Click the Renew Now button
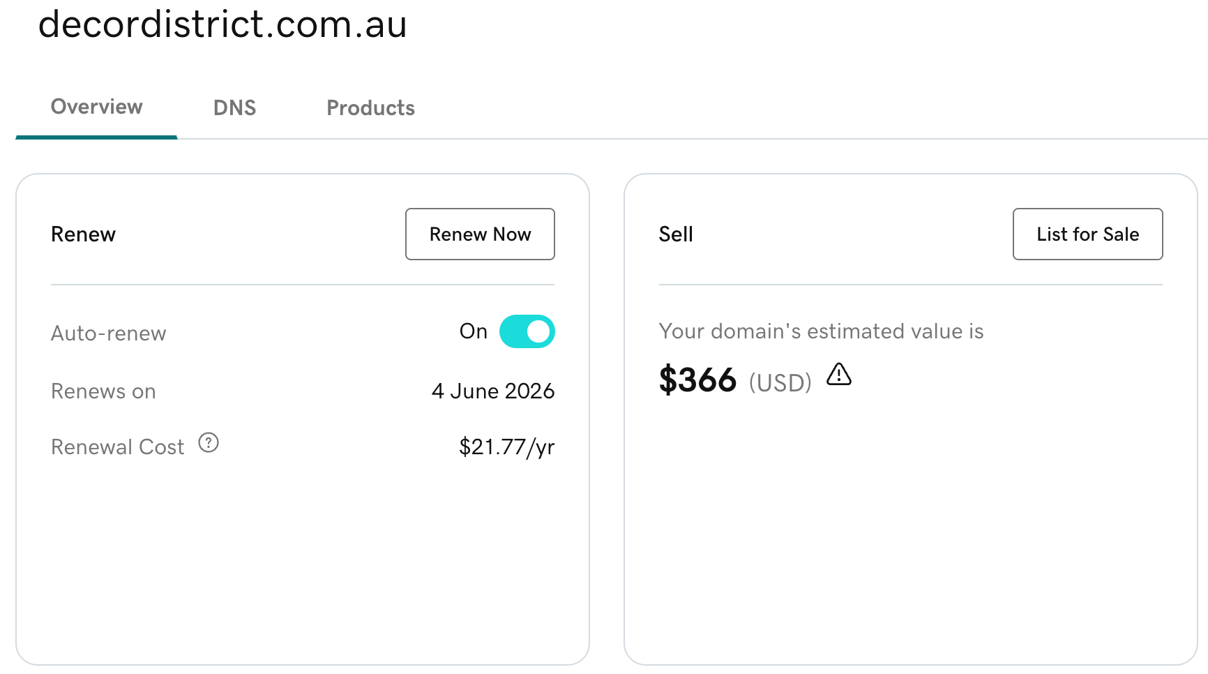The height and width of the screenshot is (674, 1208). 480,234
